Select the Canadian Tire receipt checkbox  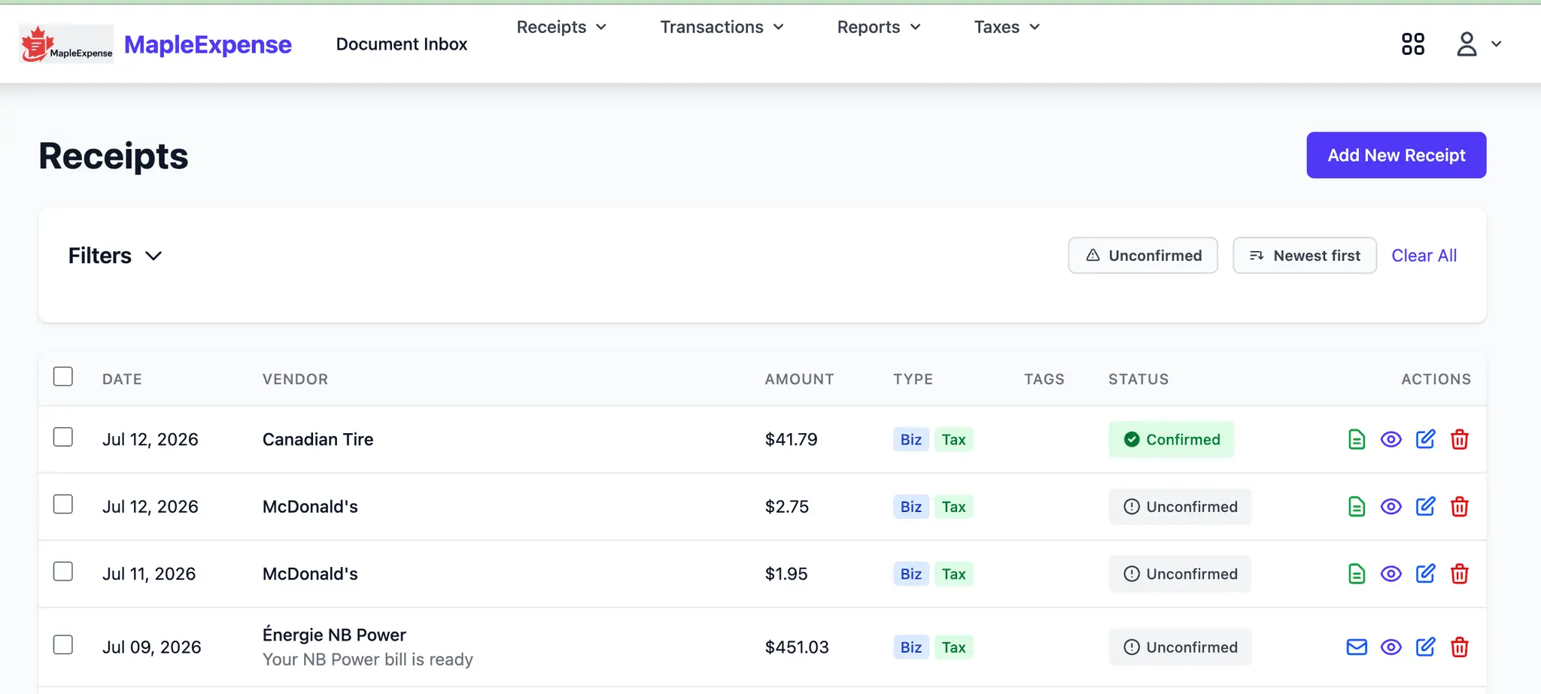[x=63, y=437]
